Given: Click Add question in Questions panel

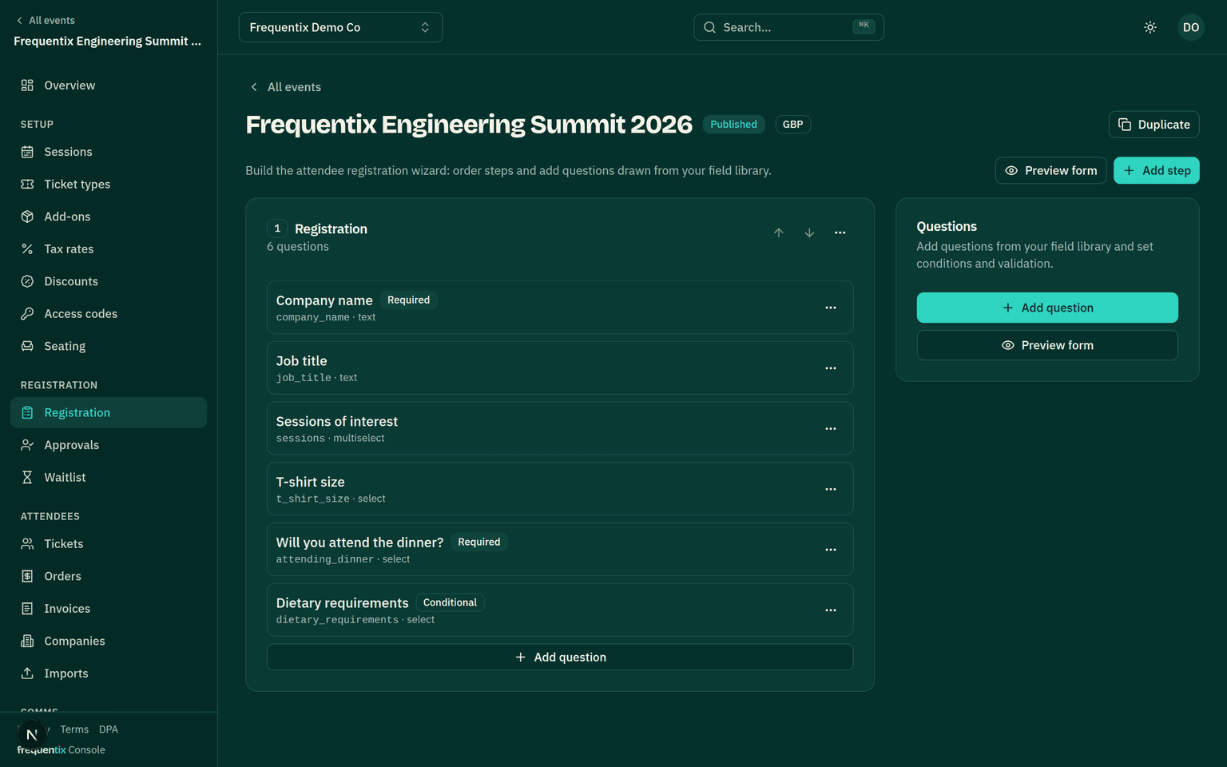Looking at the screenshot, I should 1047,308.
